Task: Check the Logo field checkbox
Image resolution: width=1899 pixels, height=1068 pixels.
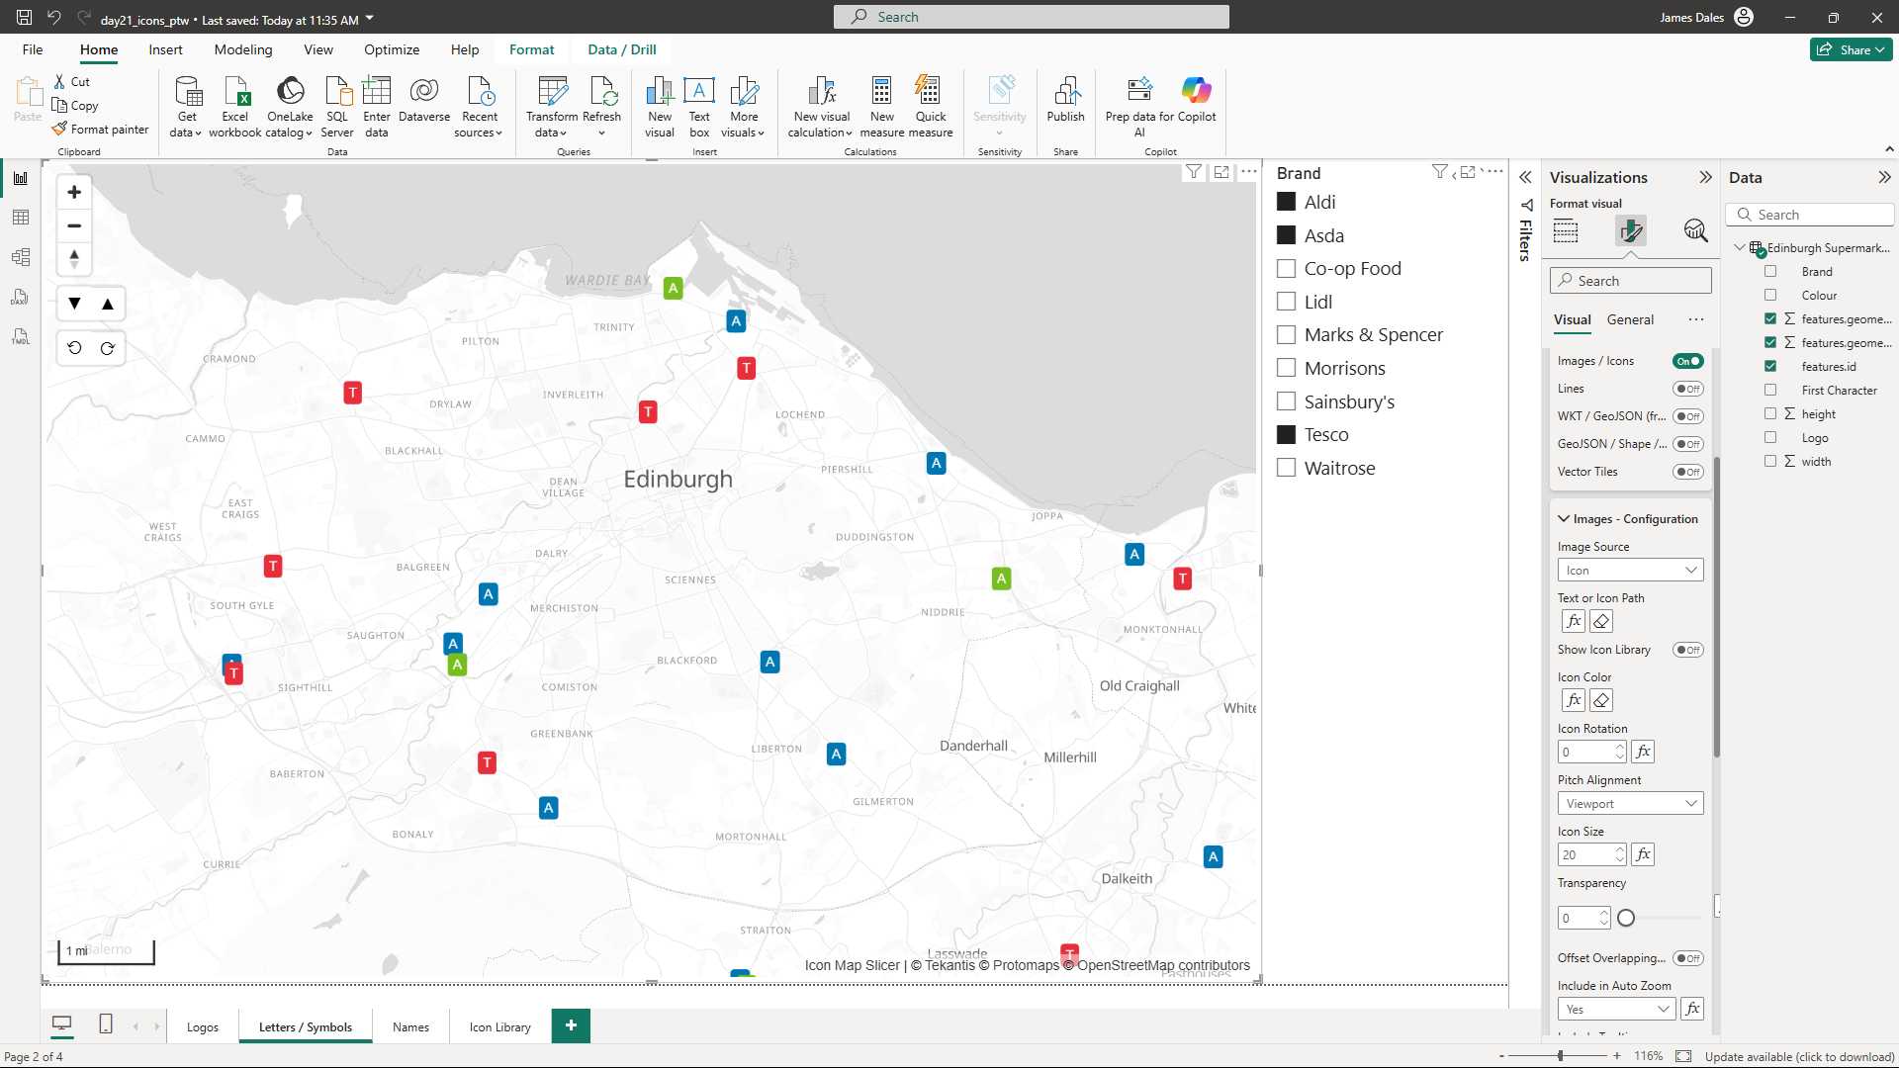Action: 1770,438
